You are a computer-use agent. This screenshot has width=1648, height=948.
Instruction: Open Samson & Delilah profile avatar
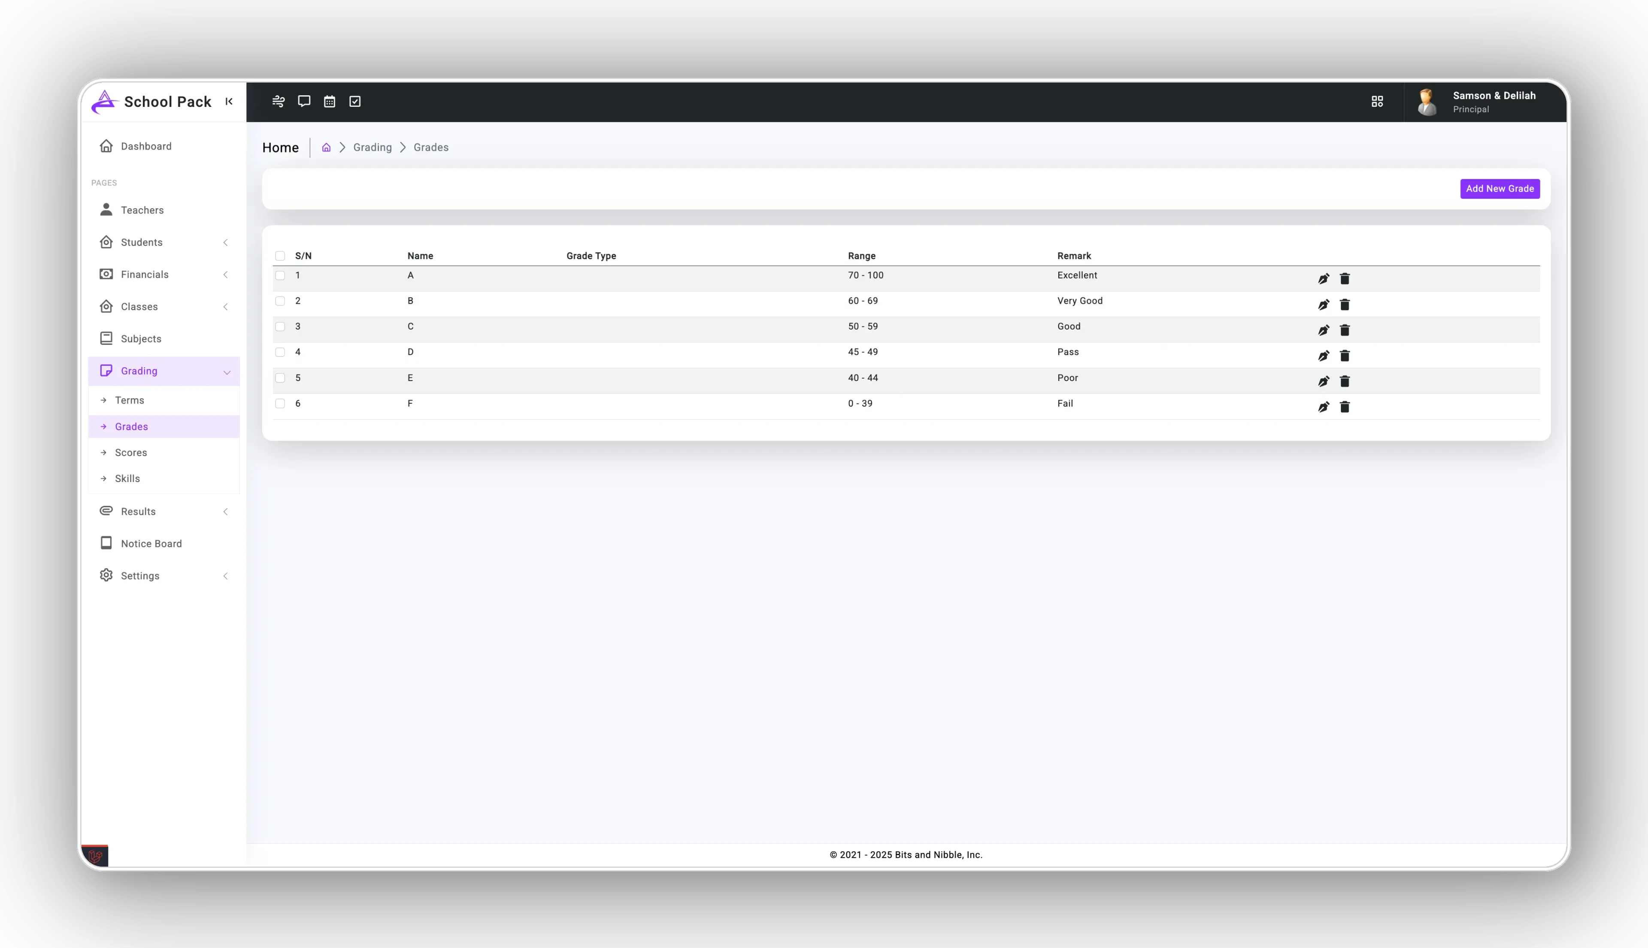(x=1427, y=102)
